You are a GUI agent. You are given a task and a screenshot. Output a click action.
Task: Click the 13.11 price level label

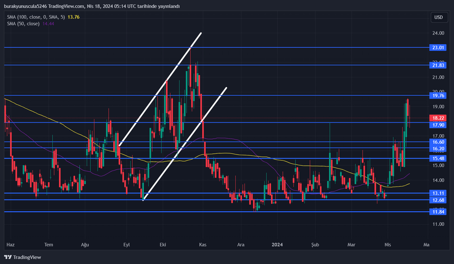(x=438, y=193)
